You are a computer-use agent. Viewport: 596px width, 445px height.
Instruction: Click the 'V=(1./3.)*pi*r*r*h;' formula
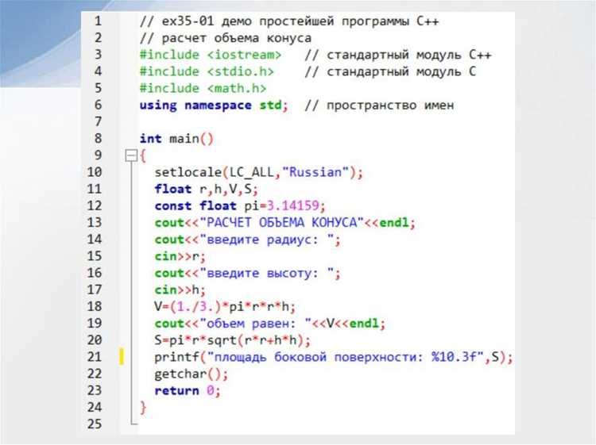pos(225,306)
